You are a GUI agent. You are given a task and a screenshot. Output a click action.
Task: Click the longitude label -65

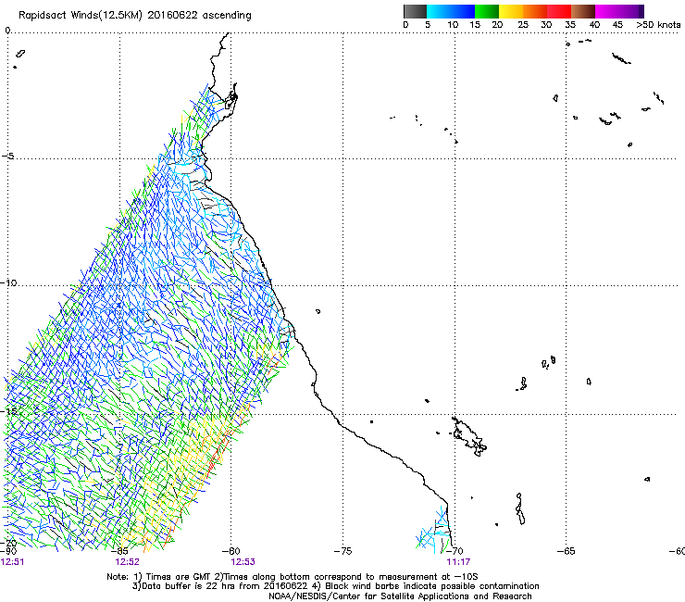pos(567,551)
